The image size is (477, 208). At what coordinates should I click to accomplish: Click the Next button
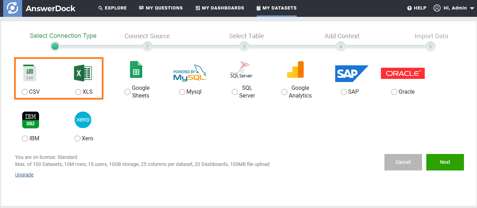pyautogui.click(x=445, y=162)
